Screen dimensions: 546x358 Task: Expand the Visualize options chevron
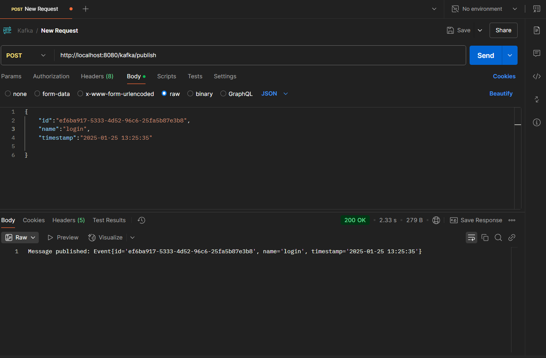pos(132,238)
